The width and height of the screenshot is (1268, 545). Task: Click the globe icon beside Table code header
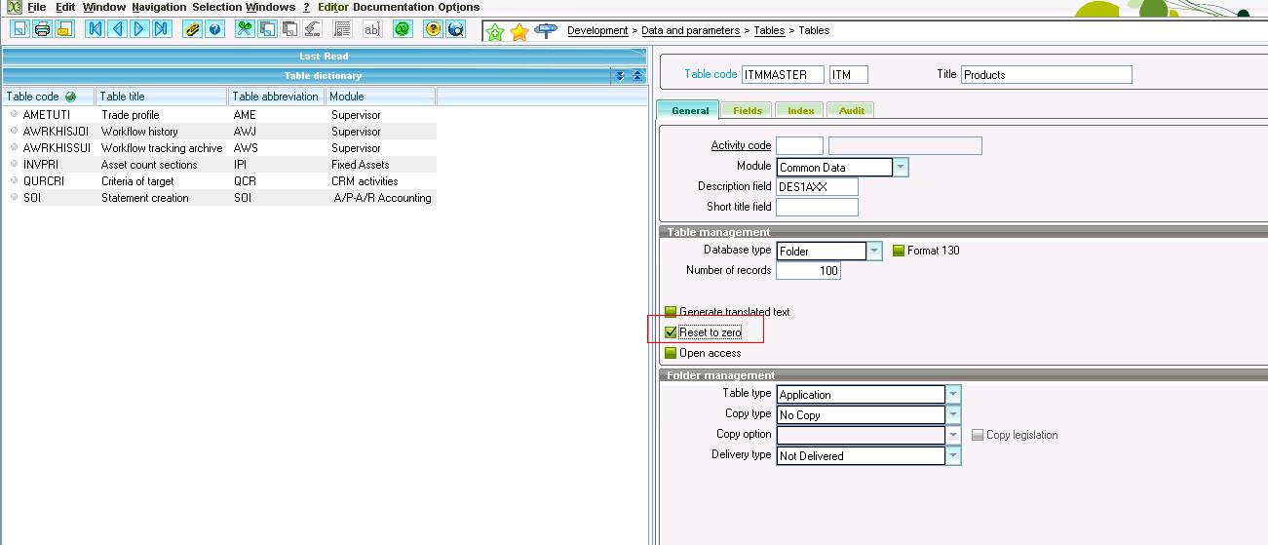click(70, 97)
